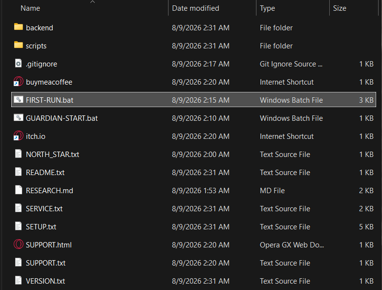Select the buymeacoffee shortcut name
The height and width of the screenshot is (290, 382).
pyautogui.click(x=49, y=82)
